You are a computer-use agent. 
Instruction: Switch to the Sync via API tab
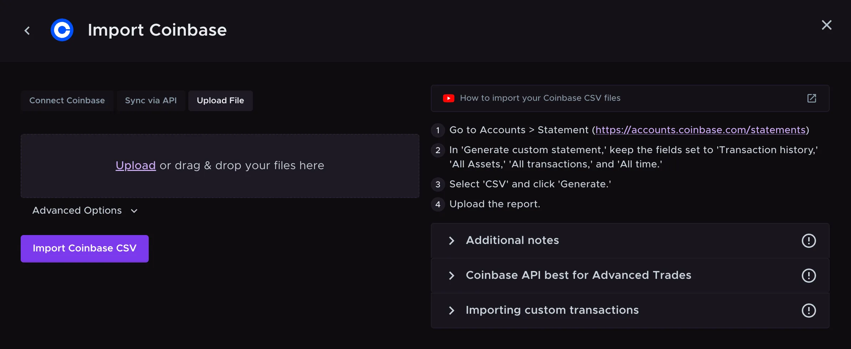tap(151, 101)
